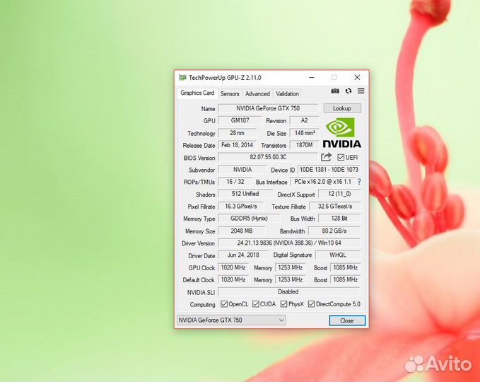Click the Close button
This screenshot has width=480, height=382.
click(347, 320)
